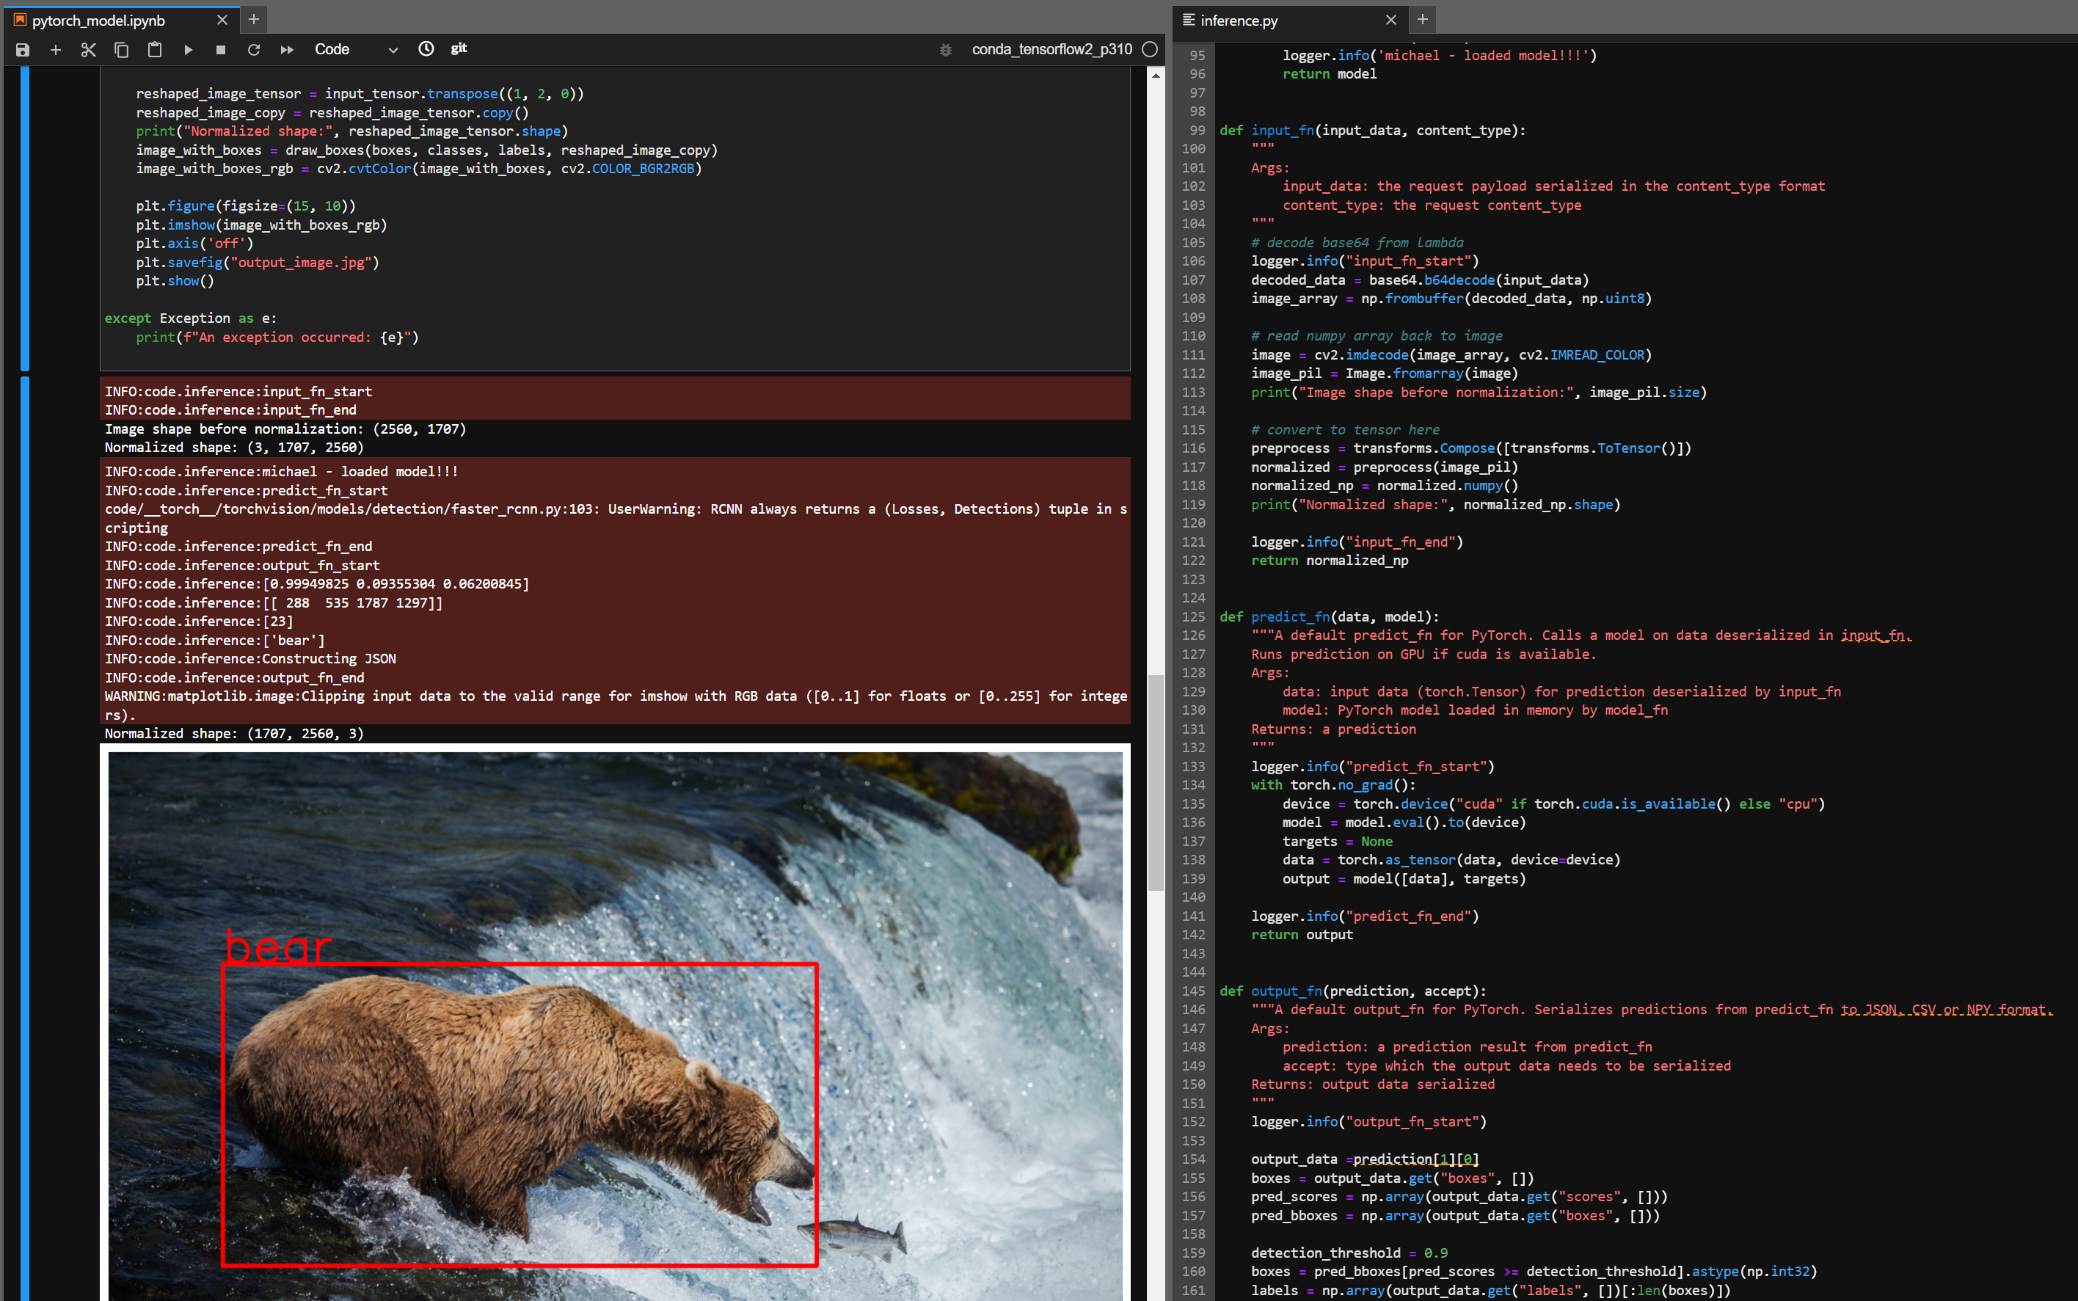Screen dimensions: 2078x1301
Task: Click the 'Image shape before normalization' output line
Action: click(x=285, y=429)
